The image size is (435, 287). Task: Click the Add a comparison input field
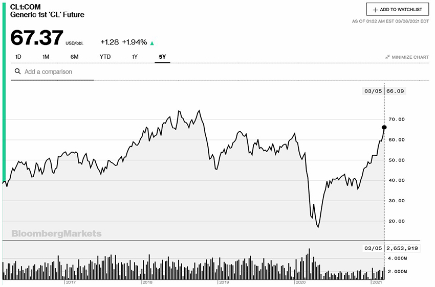click(56, 72)
